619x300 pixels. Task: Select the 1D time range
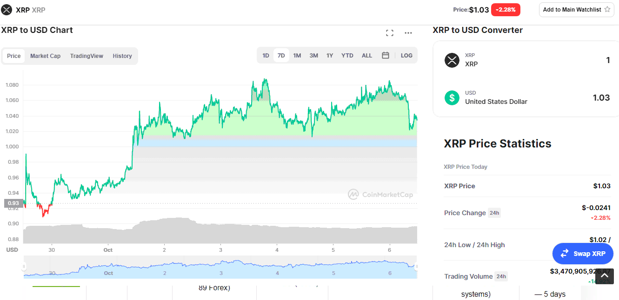[x=266, y=56]
